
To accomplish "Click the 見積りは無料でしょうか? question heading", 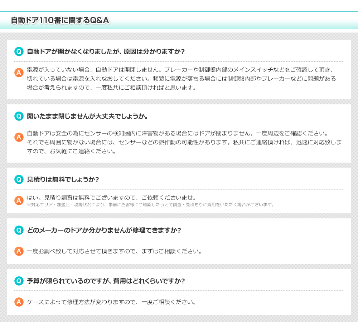I will [x=63, y=179].
